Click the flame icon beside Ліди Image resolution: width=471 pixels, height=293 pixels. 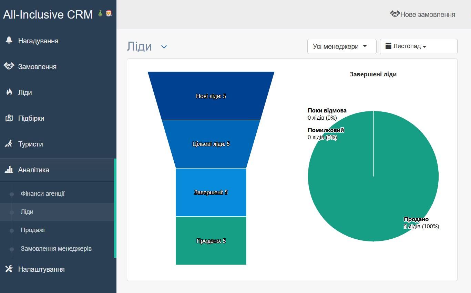click(9, 92)
